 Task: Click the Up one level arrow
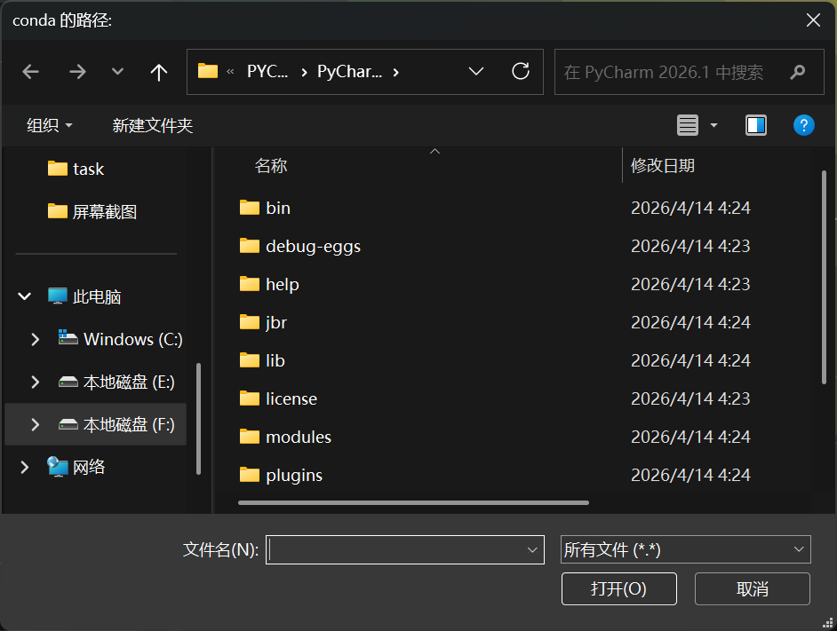coord(159,72)
